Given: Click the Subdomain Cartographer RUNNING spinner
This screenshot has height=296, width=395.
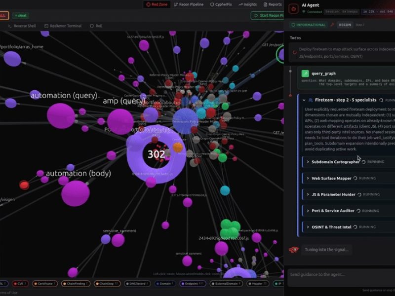Looking at the screenshot, I should pos(363,162).
